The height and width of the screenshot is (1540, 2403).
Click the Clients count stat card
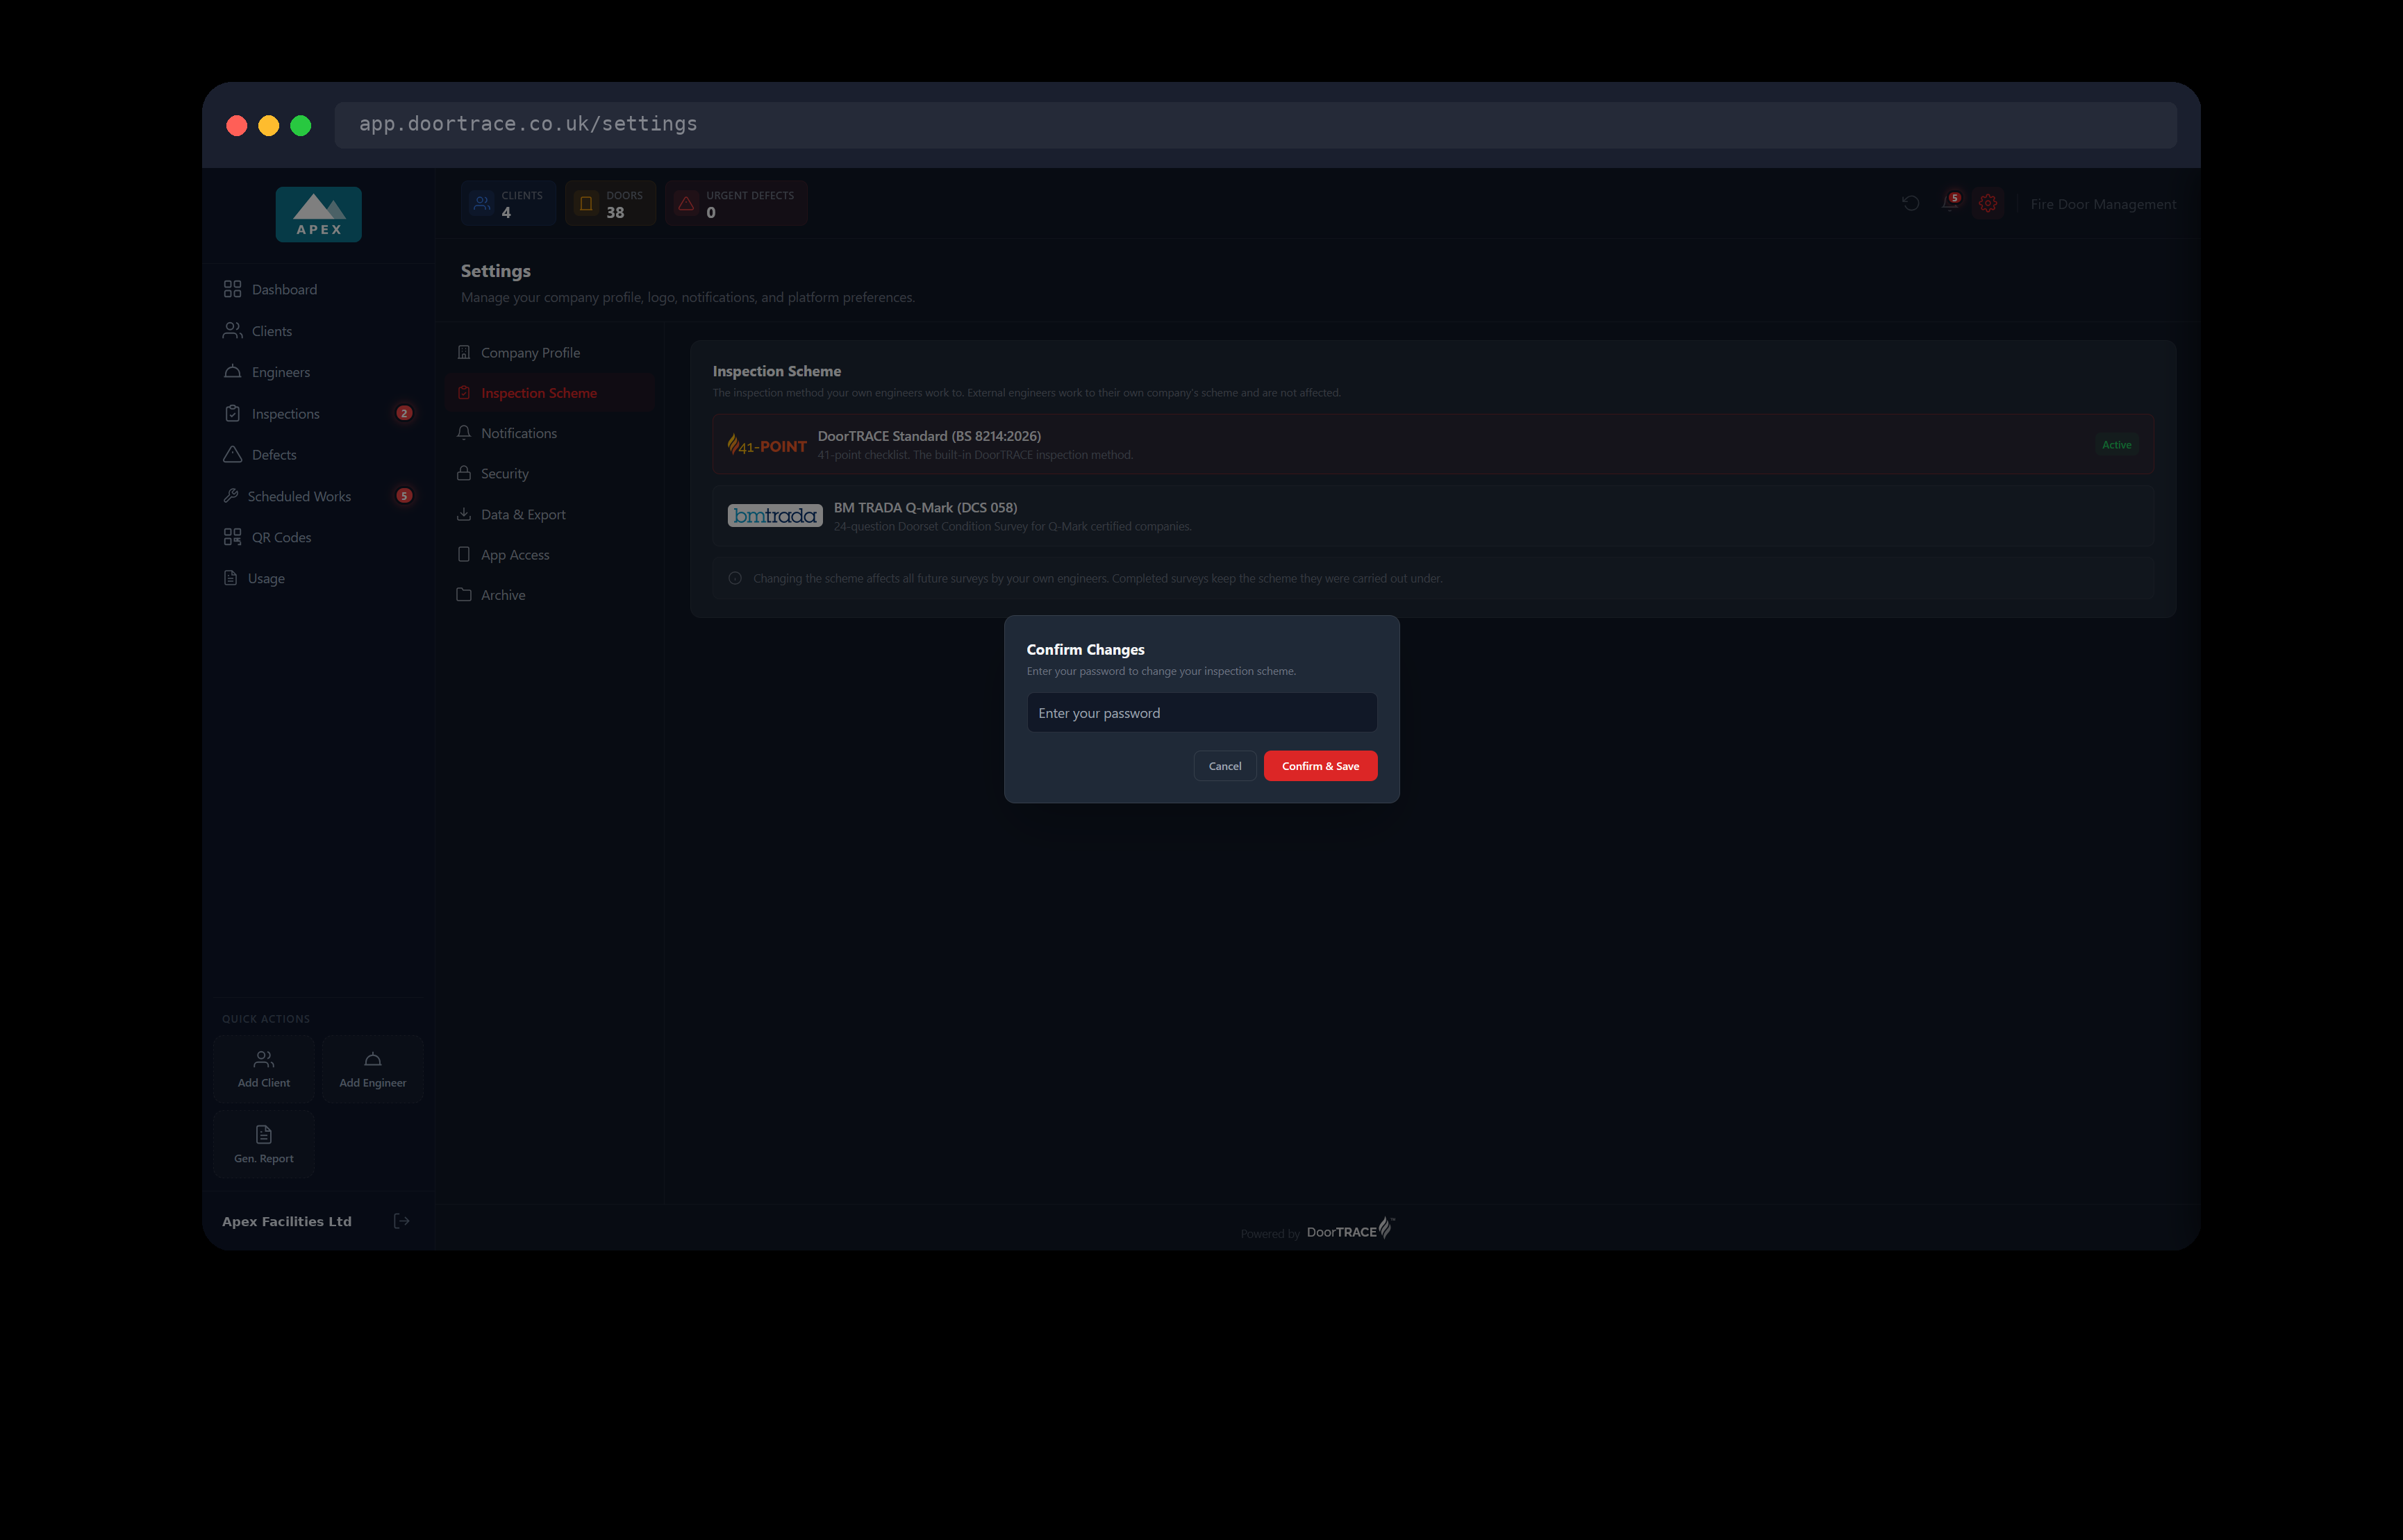(x=508, y=203)
